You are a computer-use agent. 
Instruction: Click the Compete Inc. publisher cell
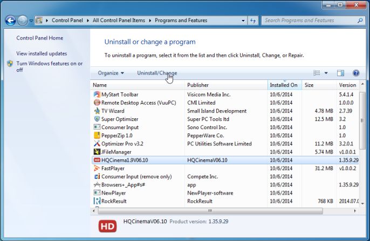pyautogui.click(x=202, y=177)
